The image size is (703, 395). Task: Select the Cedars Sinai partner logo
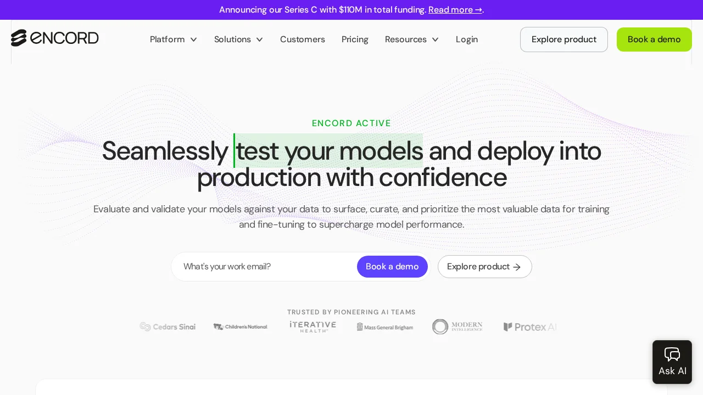[x=168, y=326]
